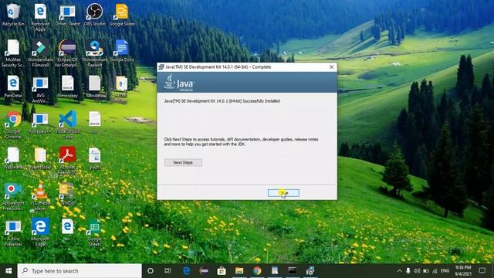Select Google Docs desktop shortcut
Image resolution: width=494 pixels, height=278 pixels.
pyautogui.click(x=122, y=51)
